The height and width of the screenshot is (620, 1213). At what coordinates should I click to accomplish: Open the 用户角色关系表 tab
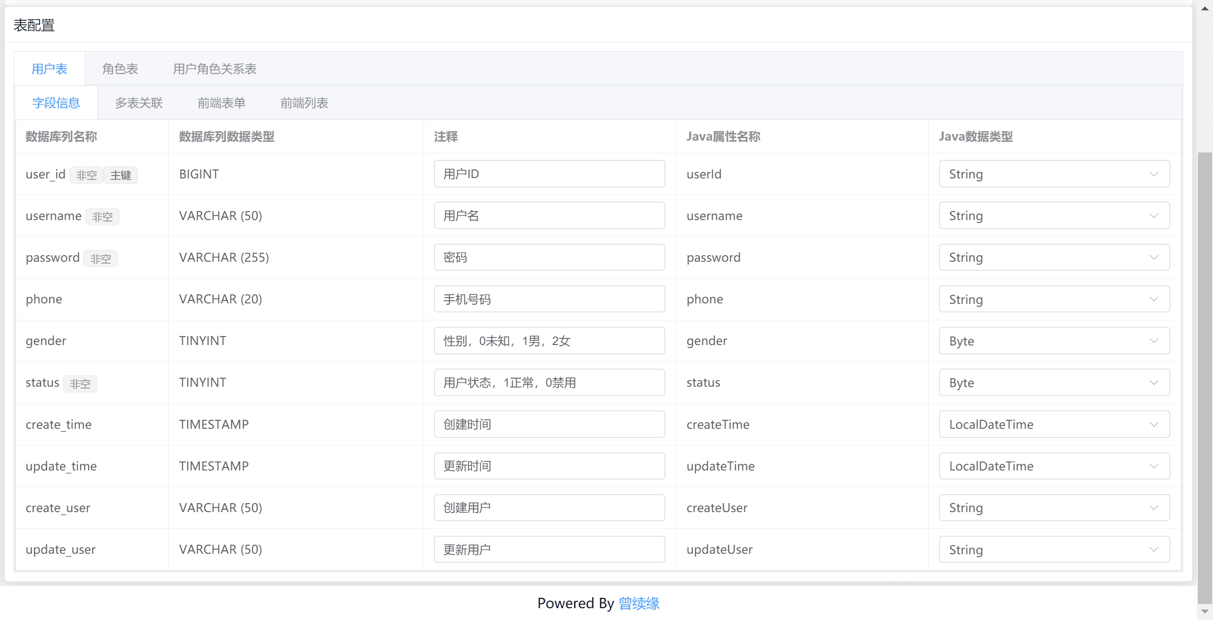(215, 69)
